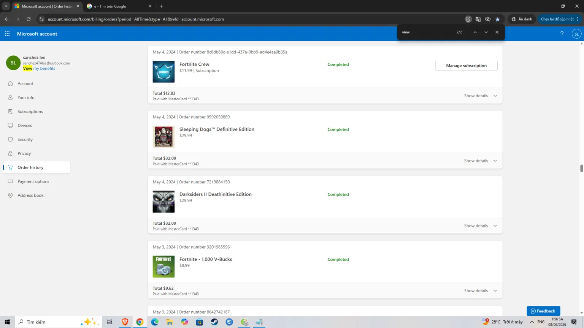
Task: Open File Explorer on the taskbar
Action: pos(170,322)
